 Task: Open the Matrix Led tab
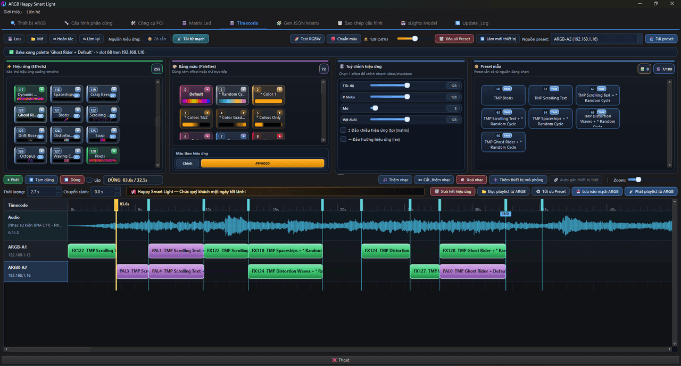pyautogui.click(x=196, y=23)
